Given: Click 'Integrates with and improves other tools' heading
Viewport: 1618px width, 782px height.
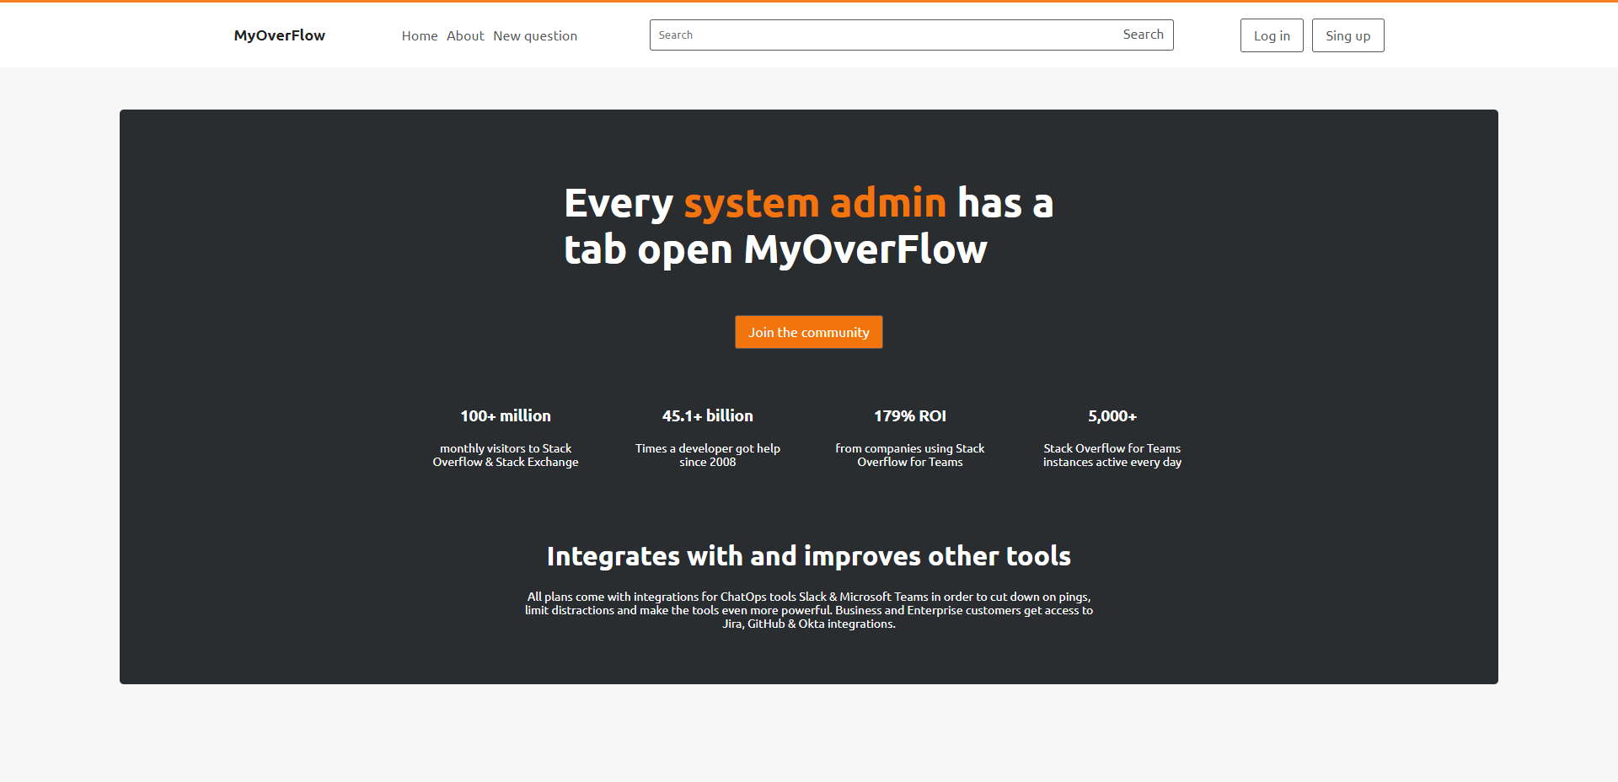Looking at the screenshot, I should (x=809, y=556).
